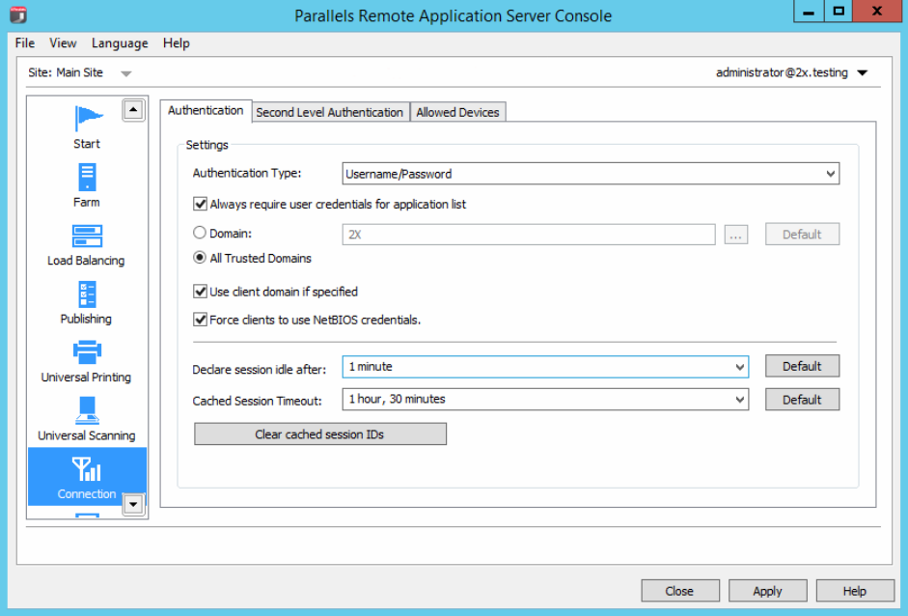The image size is (908, 616).
Task: Open the File menu
Action: (x=25, y=43)
